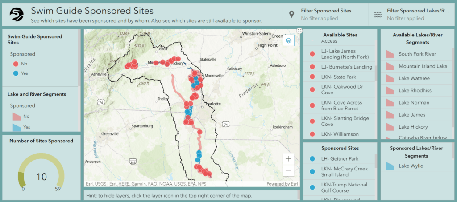Select LKN-Trump National Golf Course
The image size is (457, 202).
(340, 187)
